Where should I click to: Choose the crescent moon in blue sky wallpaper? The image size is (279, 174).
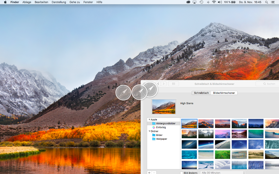click(x=256, y=144)
